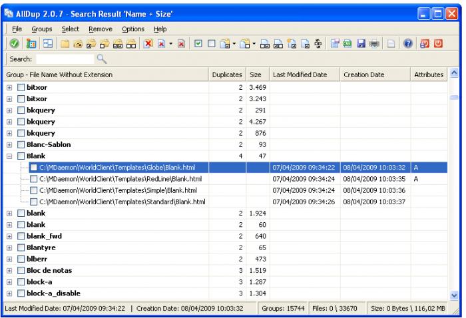This screenshot has width=466, height=318.
Task: Collapse the expanded Blank group
Action: 9,156
